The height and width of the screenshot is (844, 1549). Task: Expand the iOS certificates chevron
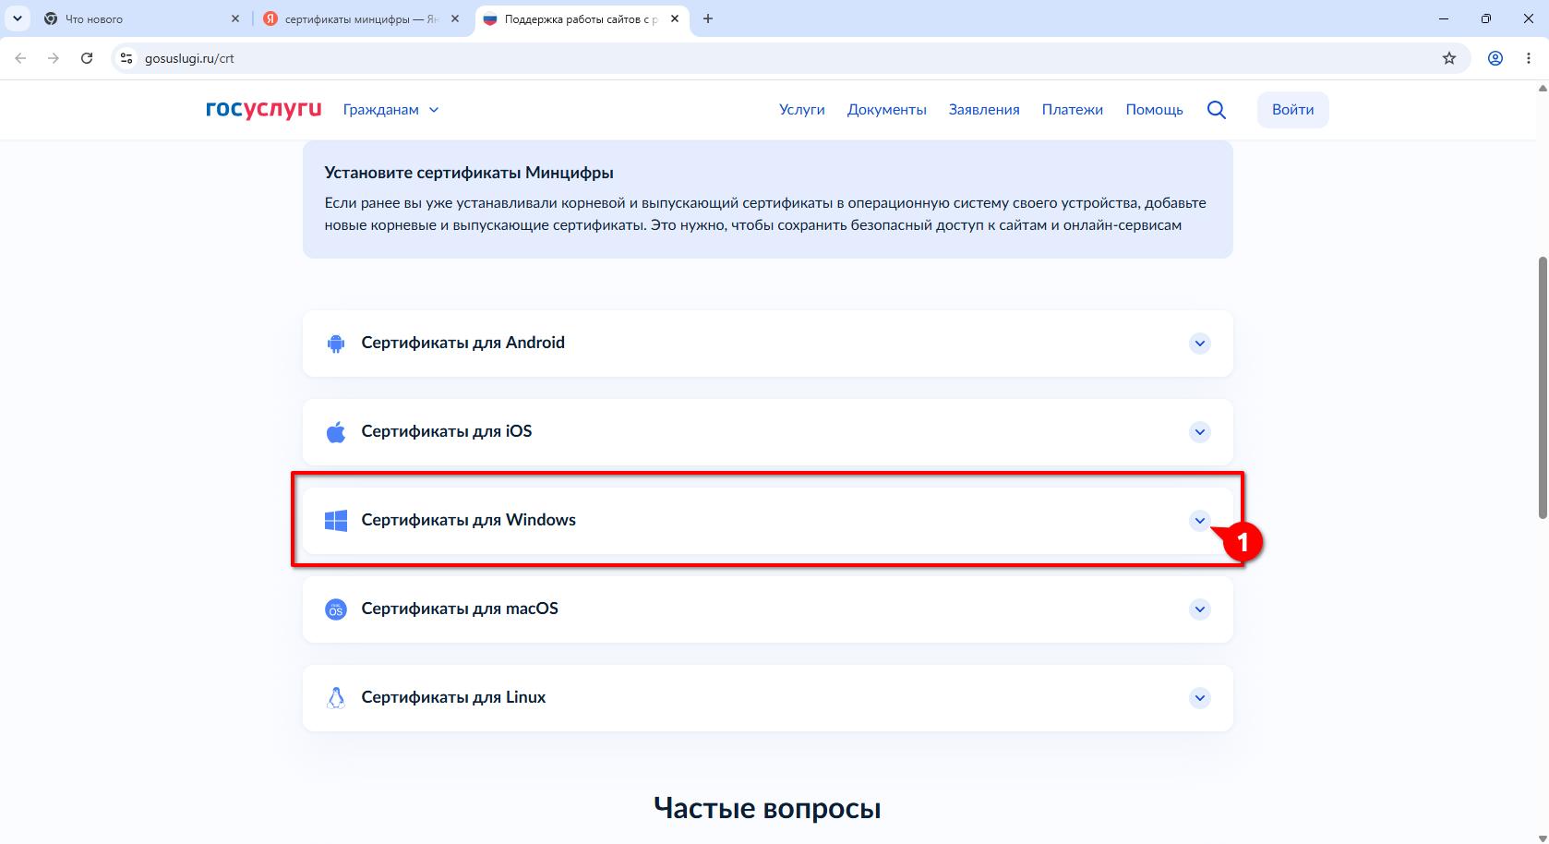[1199, 432]
